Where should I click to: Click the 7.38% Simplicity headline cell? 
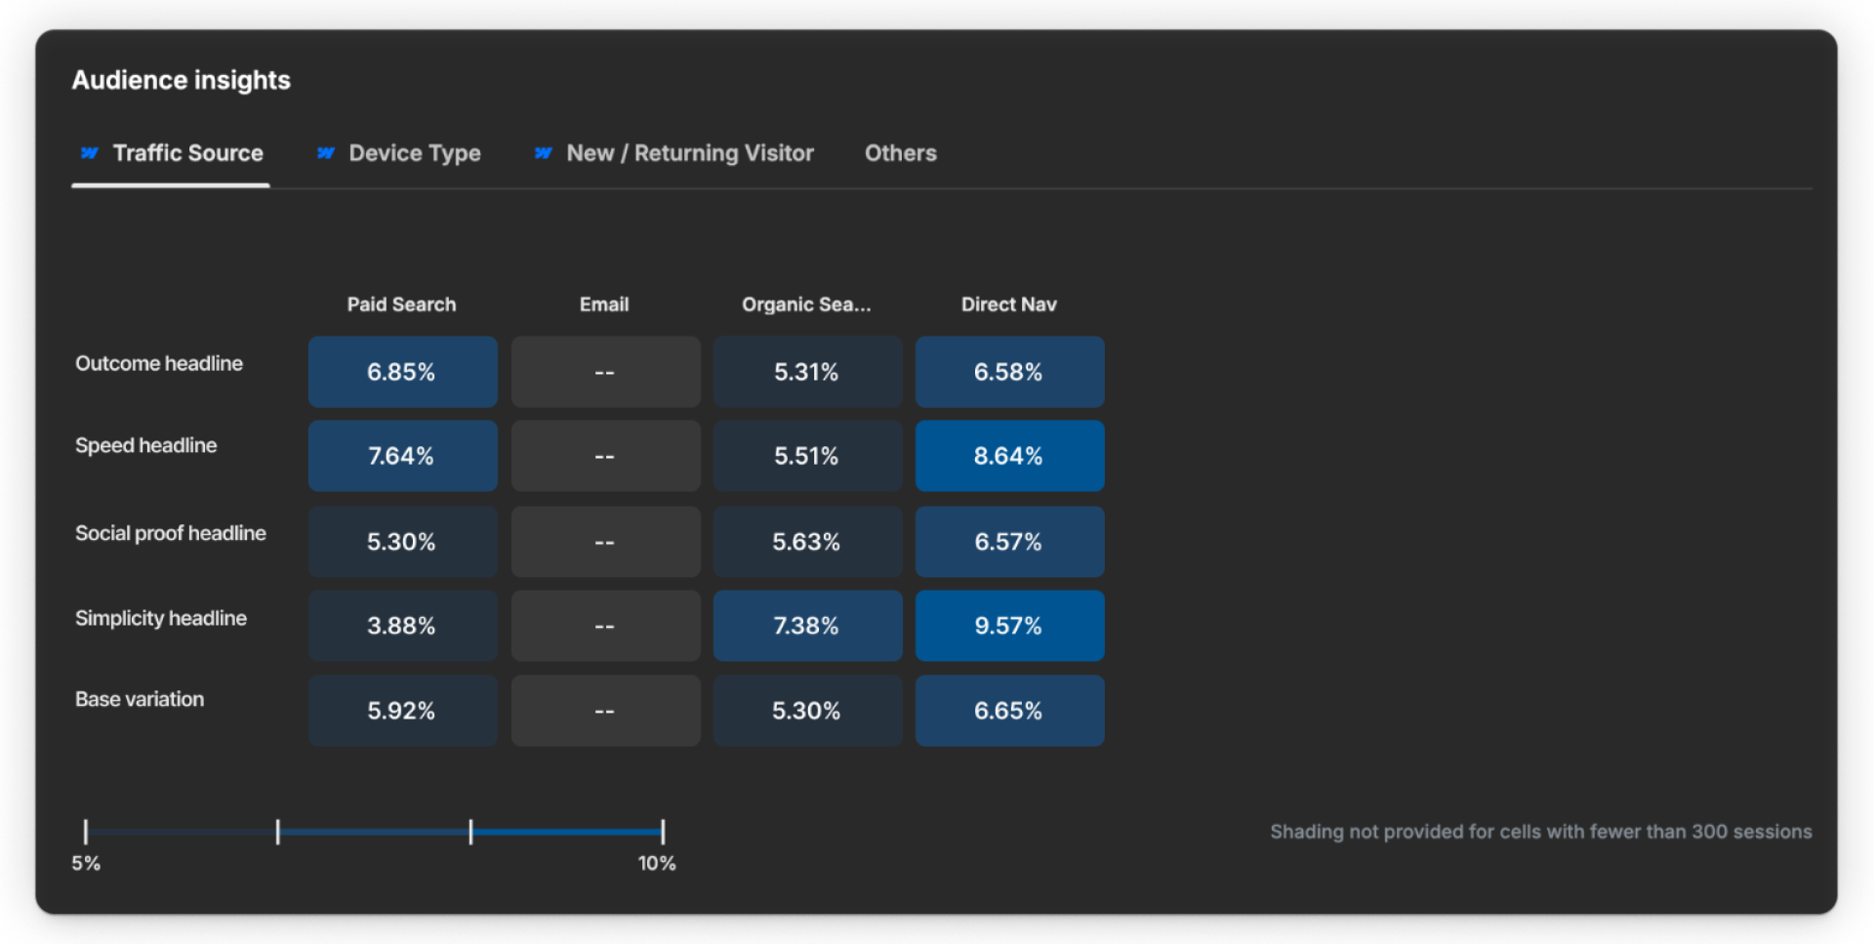[808, 626]
